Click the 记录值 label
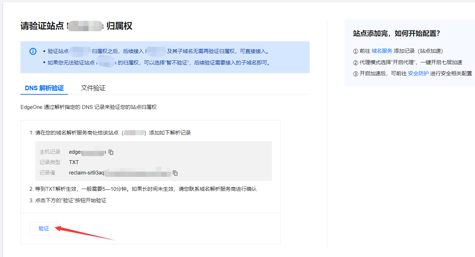475x257 pixels. pyautogui.click(x=47, y=173)
